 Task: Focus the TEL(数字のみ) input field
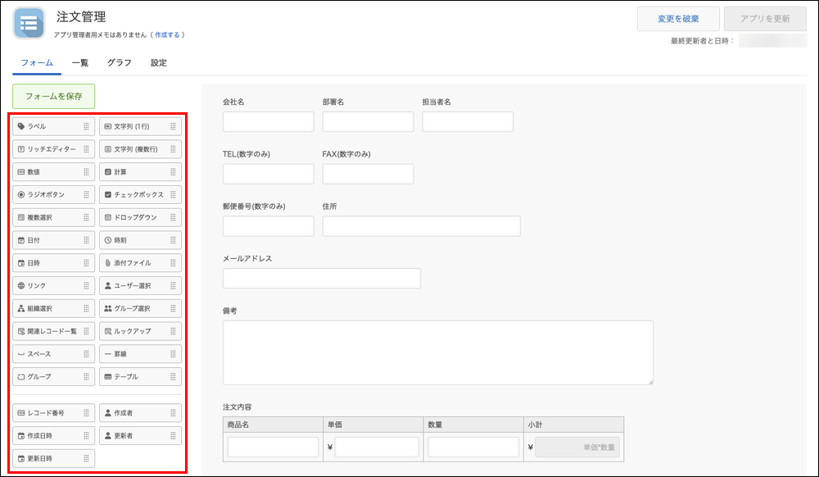[269, 174]
